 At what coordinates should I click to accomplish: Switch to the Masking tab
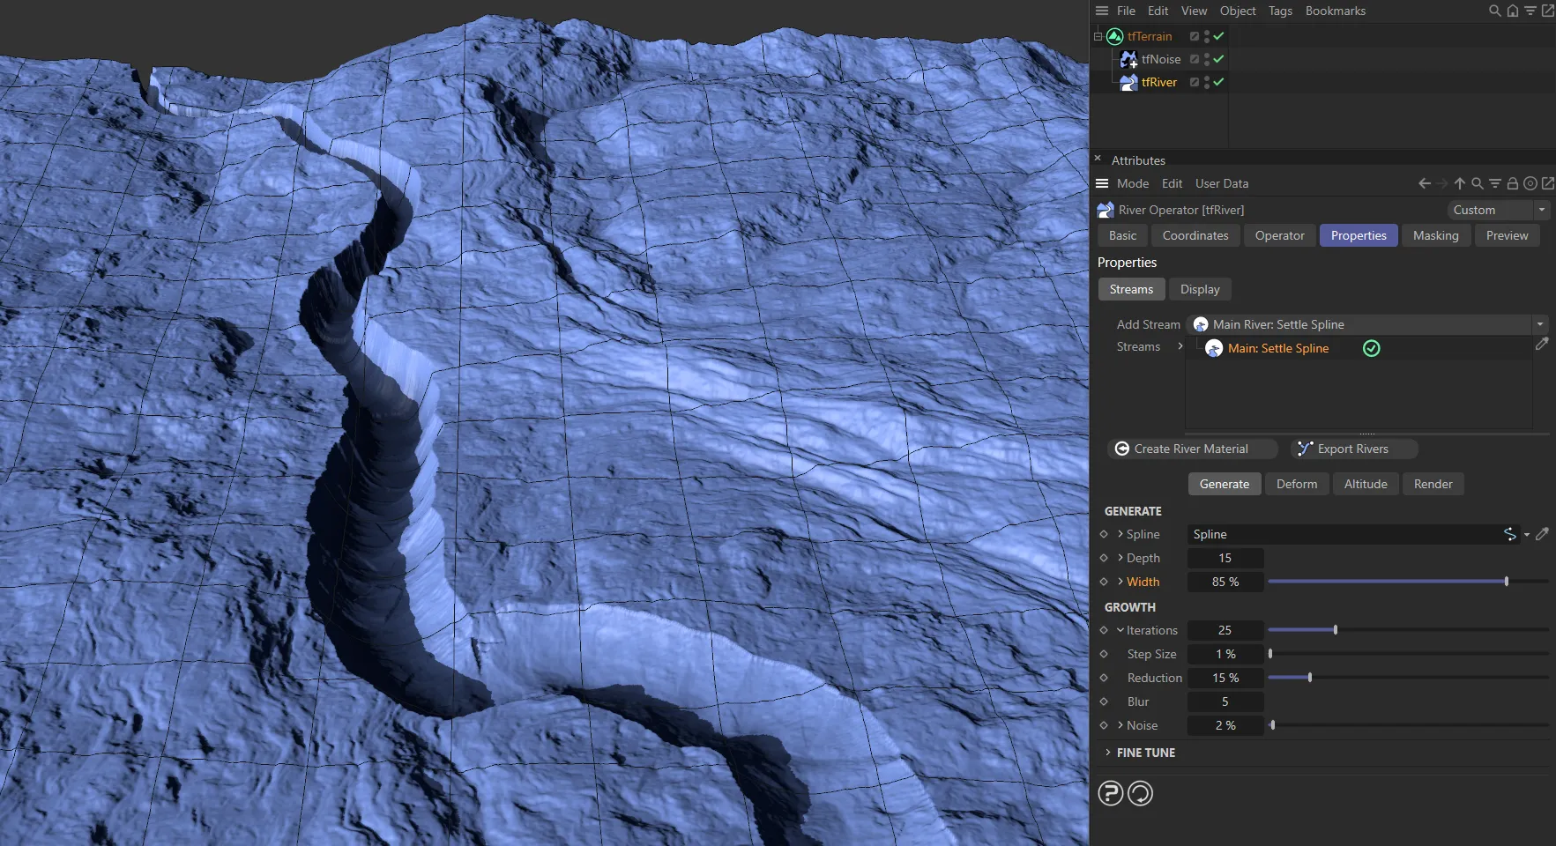[1435, 235]
